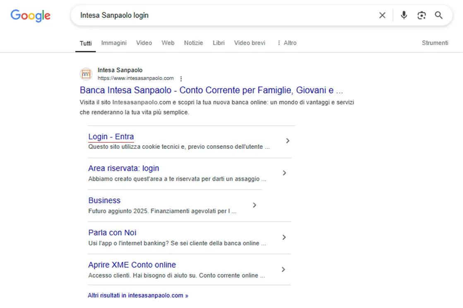Expand the chevron next to Area riservata: login

click(x=284, y=173)
